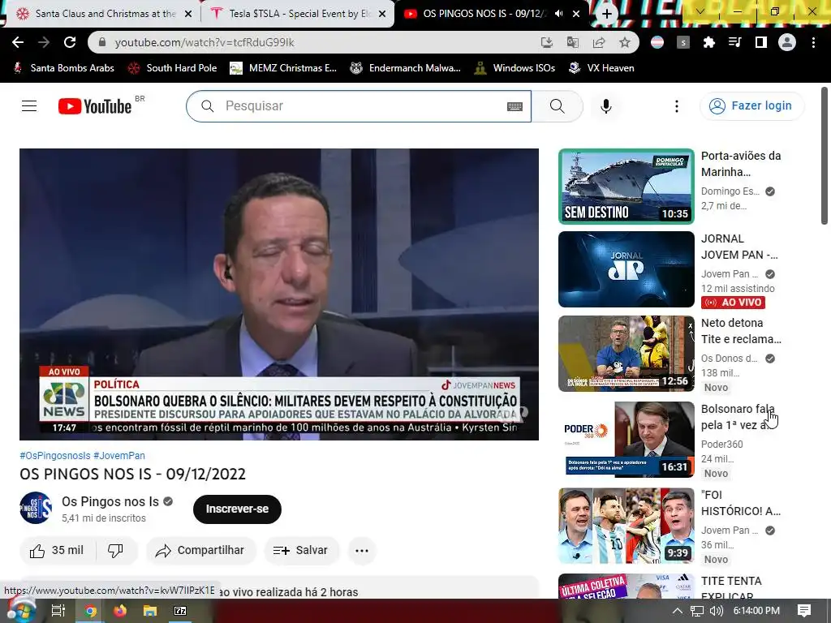Open Santa Bombs Arabs bookmark
831x623 pixels.
pyautogui.click(x=63, y=68)
